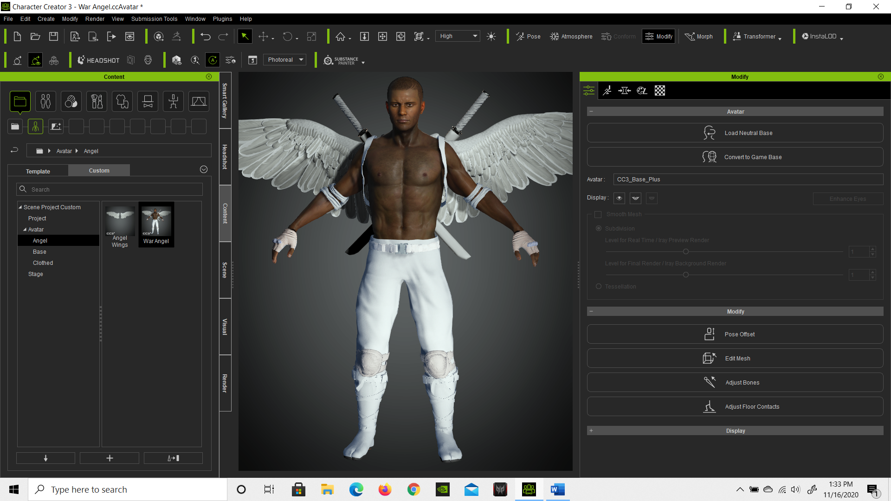891x501 pixels.
Task: Open Google Chrome from the taskbar
Action: [413, 489]
